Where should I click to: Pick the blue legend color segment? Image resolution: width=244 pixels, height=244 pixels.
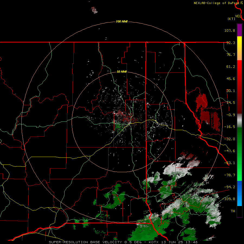[239, 193]
